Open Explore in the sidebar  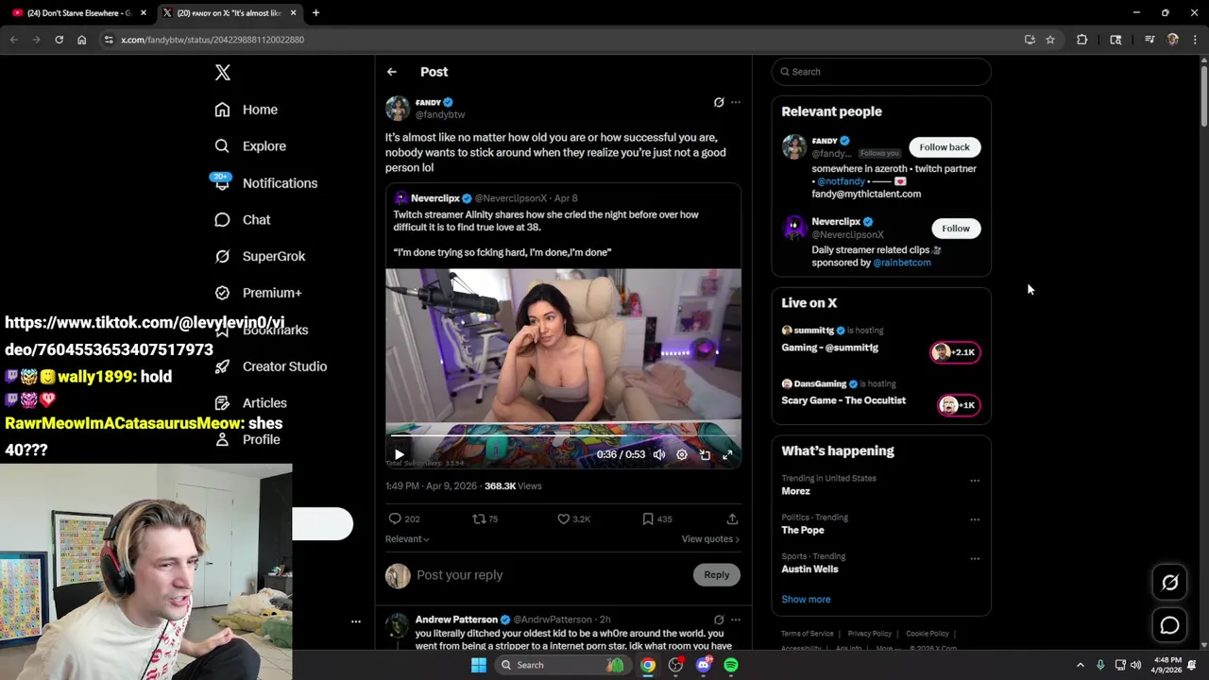pos(249,146)
